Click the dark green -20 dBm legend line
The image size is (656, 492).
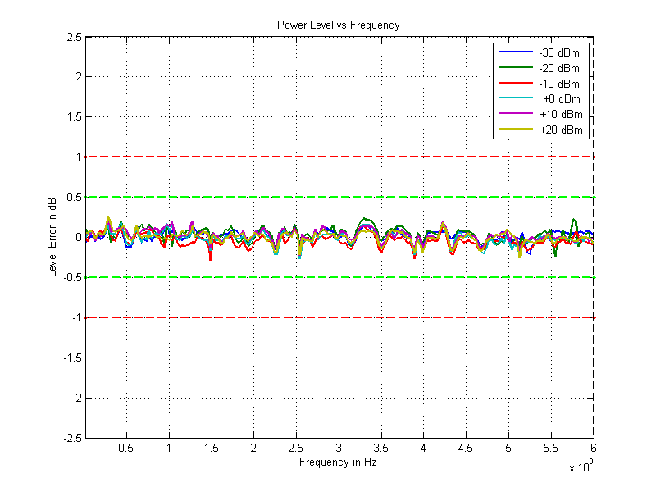(514, 68)
